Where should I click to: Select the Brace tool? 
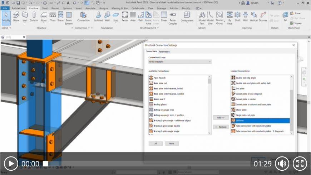60,17
